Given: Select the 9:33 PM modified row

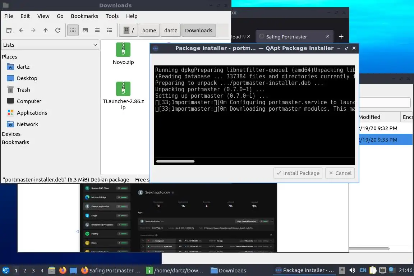Looking at the screenshot, I should click(386, 140).
